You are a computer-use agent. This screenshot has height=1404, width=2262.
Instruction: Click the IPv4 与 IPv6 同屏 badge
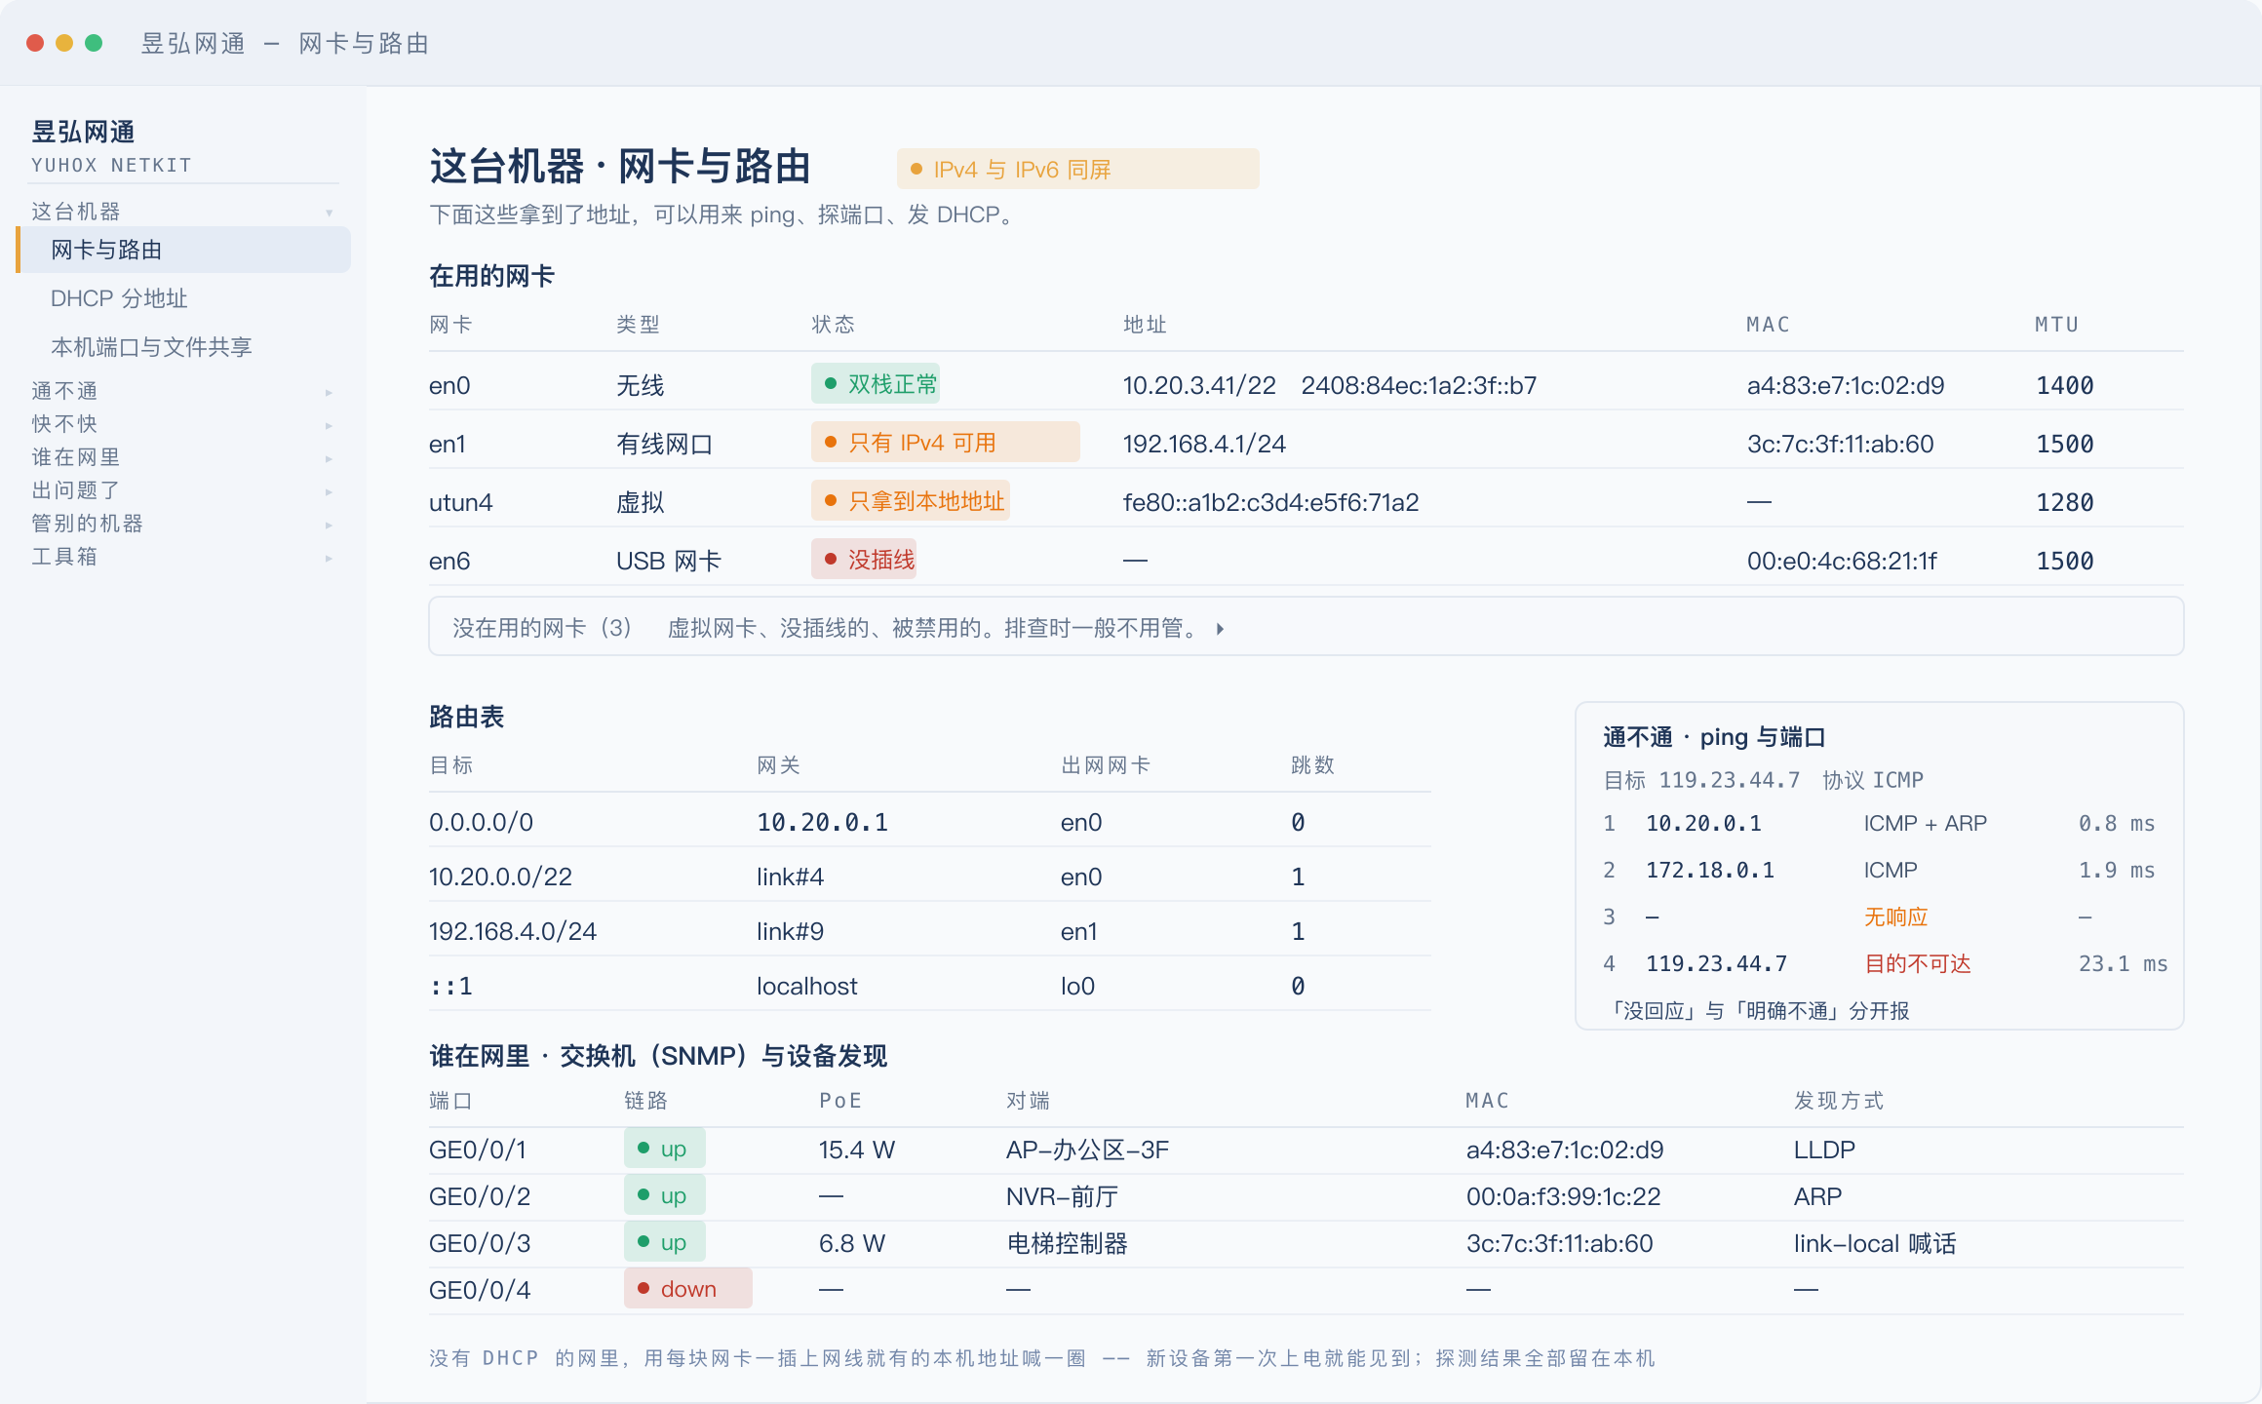[x=1077, y=169]
